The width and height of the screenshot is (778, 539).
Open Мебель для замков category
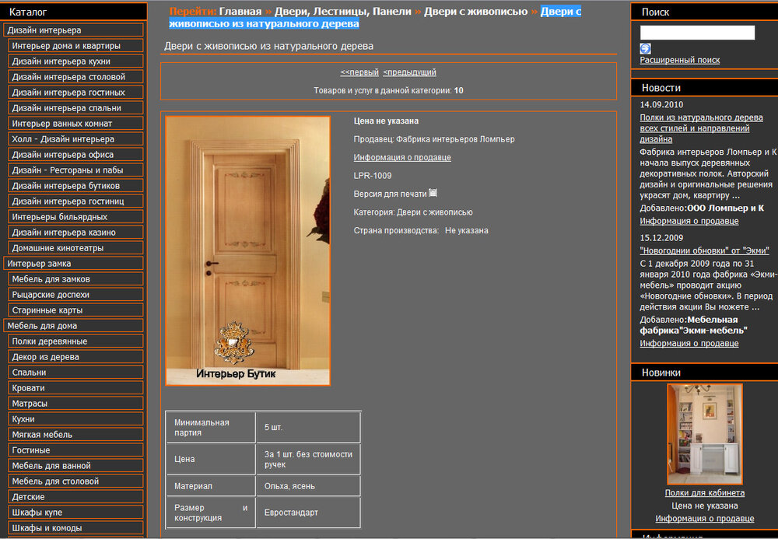[75, 278]
